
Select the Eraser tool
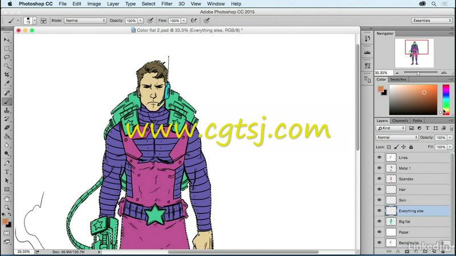click(x=7, y=127)
